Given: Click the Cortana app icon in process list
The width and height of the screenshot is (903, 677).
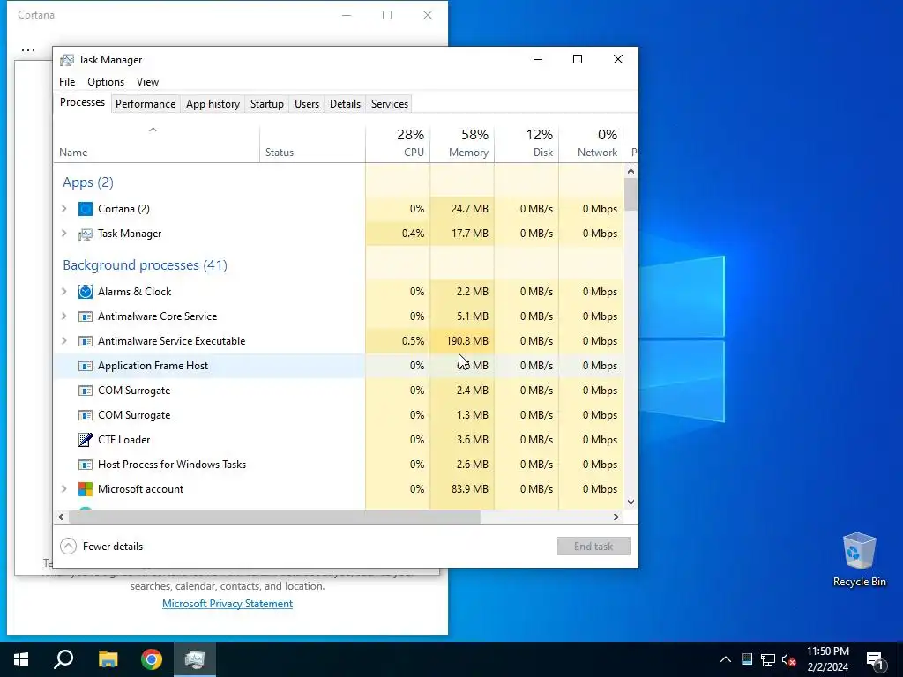Looking at the screenshot, I should coord(86,209).
